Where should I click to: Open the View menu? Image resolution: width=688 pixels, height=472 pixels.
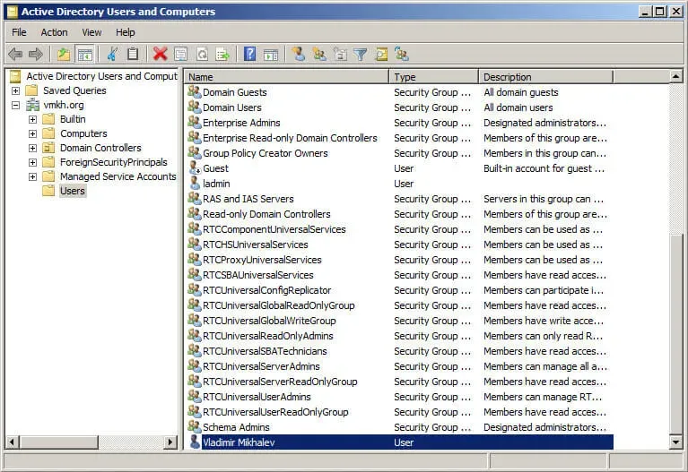(91, 32)
